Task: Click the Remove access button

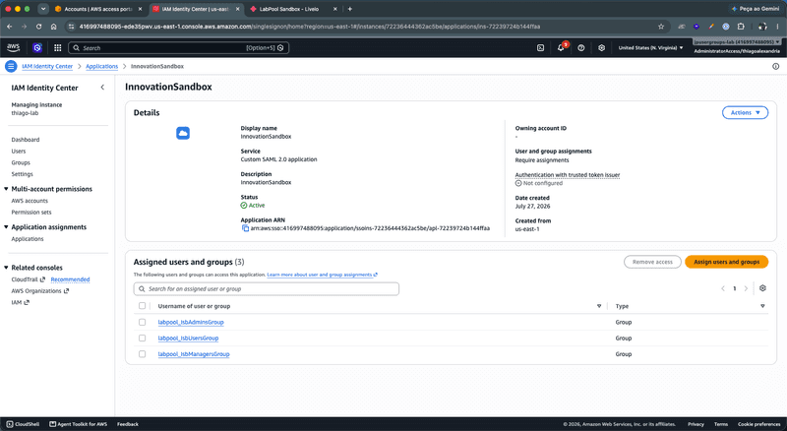Action: click(x=652, y=262)
